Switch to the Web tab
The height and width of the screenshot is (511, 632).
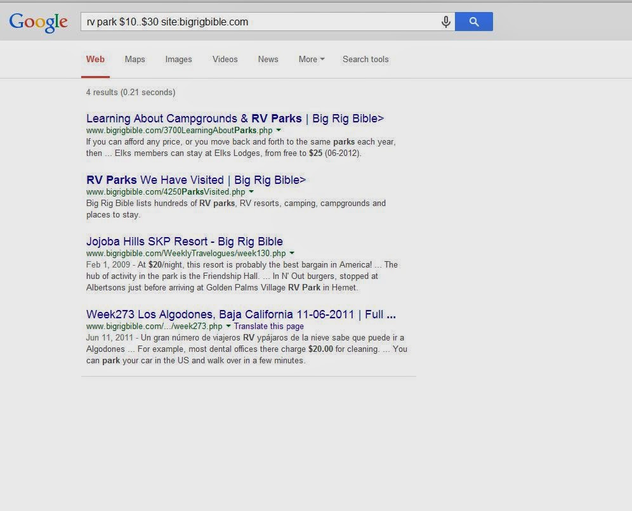click(x=95, y=59)
